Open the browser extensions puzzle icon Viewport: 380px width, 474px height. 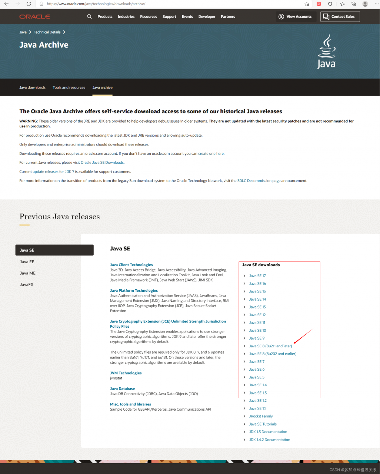click(x=330, y=4)
